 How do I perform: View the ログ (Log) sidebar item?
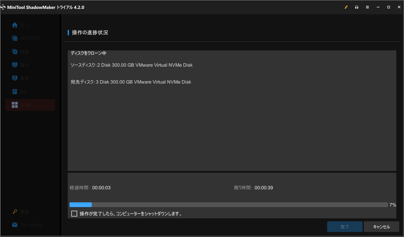[x=30, y=92]
